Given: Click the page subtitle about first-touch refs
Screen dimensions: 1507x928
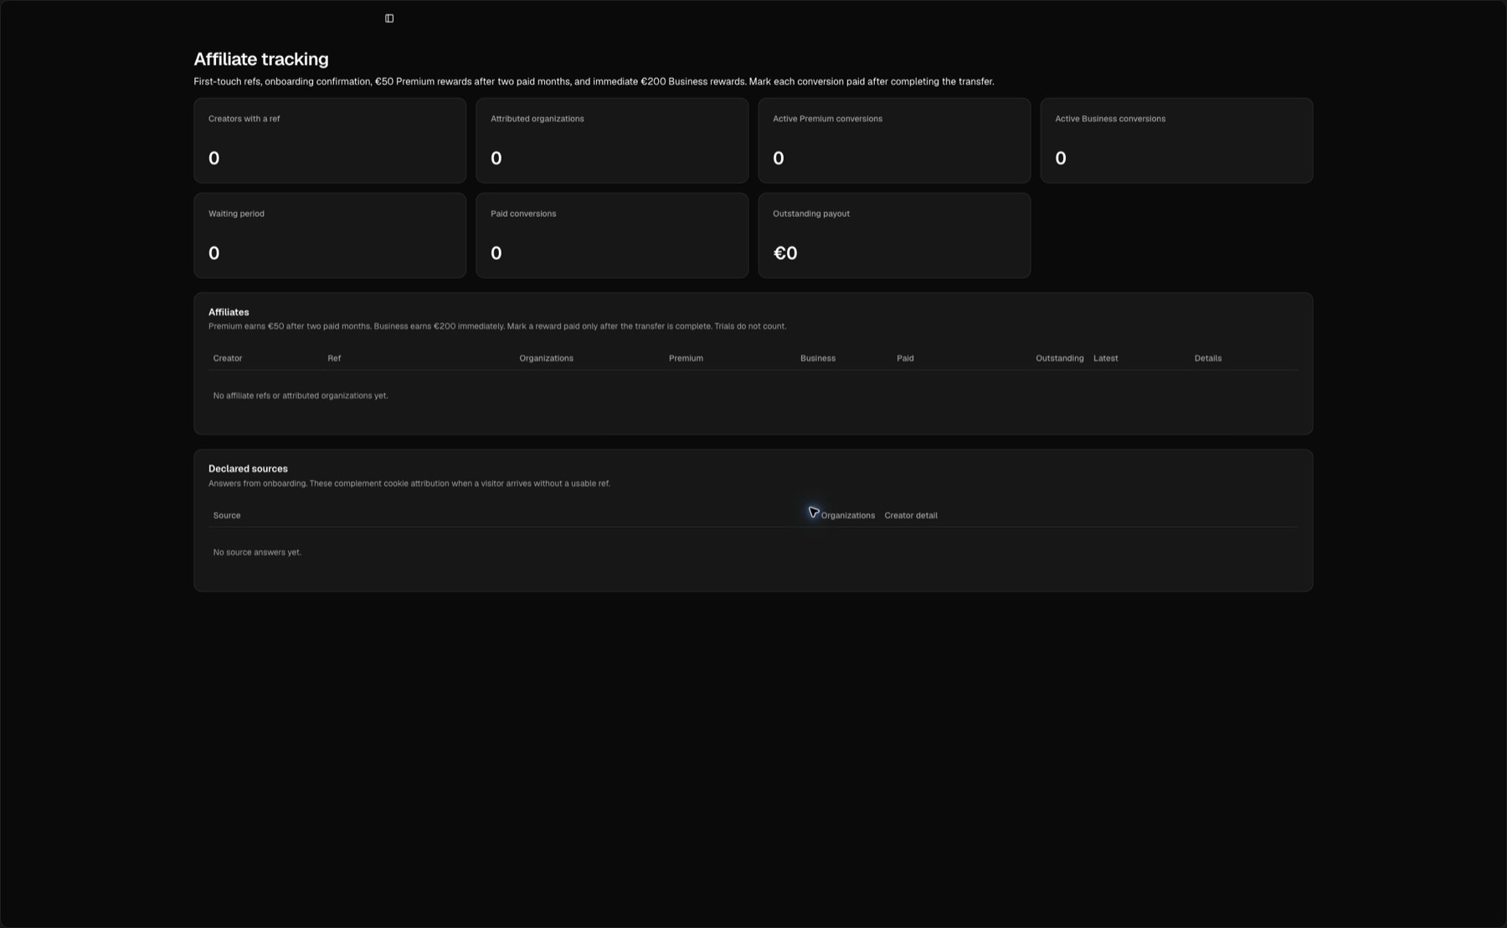Looking at the screenshot, I should point(594,82).
